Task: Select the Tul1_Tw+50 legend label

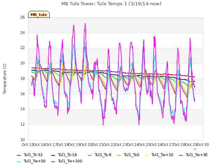Action: (x=35, y=161)
